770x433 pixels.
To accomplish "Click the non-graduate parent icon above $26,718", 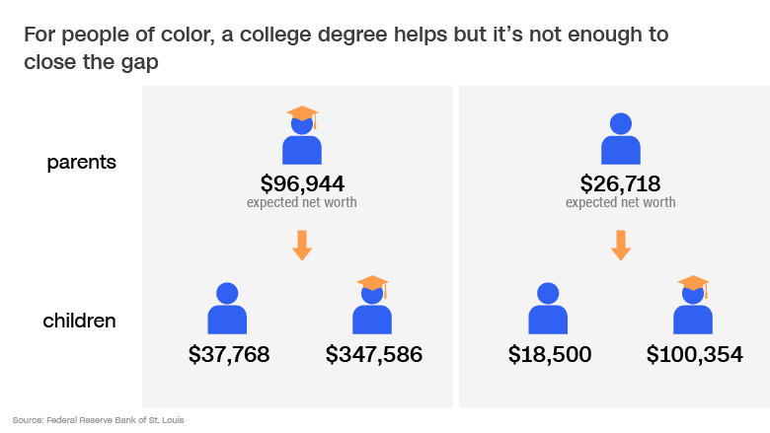I will (621, 139).
